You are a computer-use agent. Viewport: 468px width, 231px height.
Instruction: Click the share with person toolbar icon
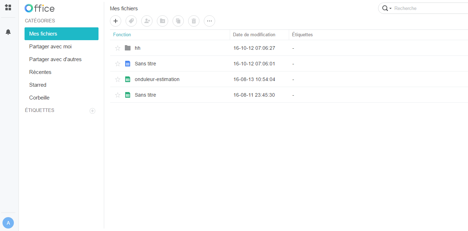point(147,21)
